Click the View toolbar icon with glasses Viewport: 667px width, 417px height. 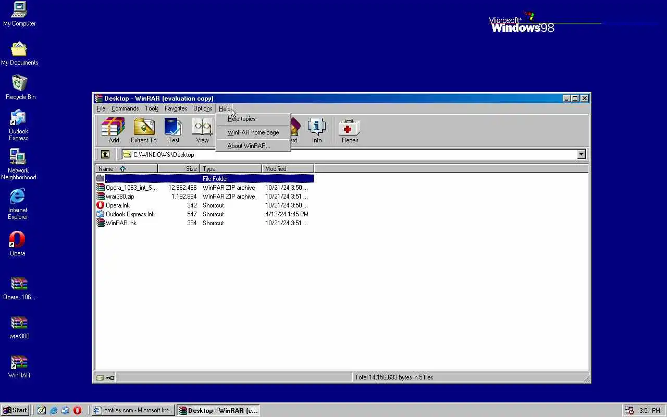coord(202,130)
